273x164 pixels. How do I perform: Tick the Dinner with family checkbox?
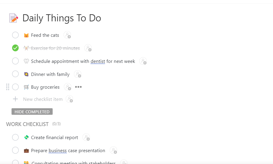coord(15,74)
